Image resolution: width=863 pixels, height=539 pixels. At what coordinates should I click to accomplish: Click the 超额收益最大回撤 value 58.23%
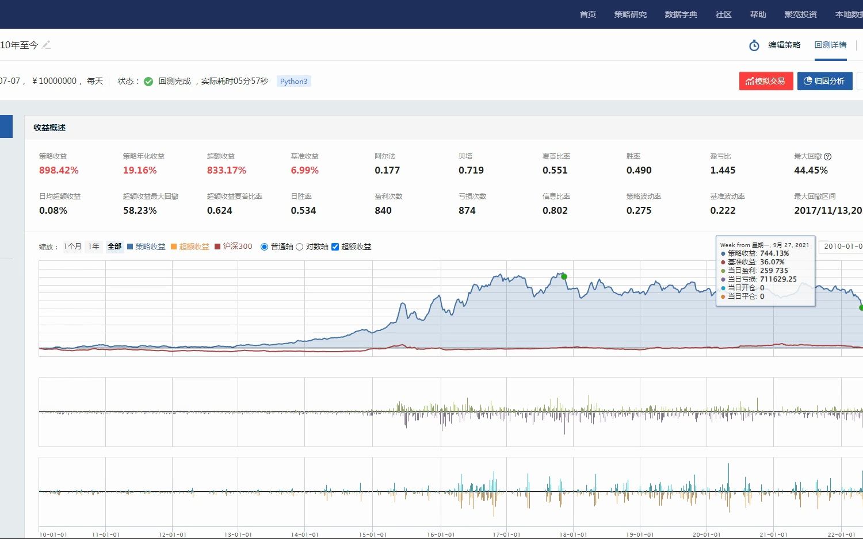click(140, 210)
